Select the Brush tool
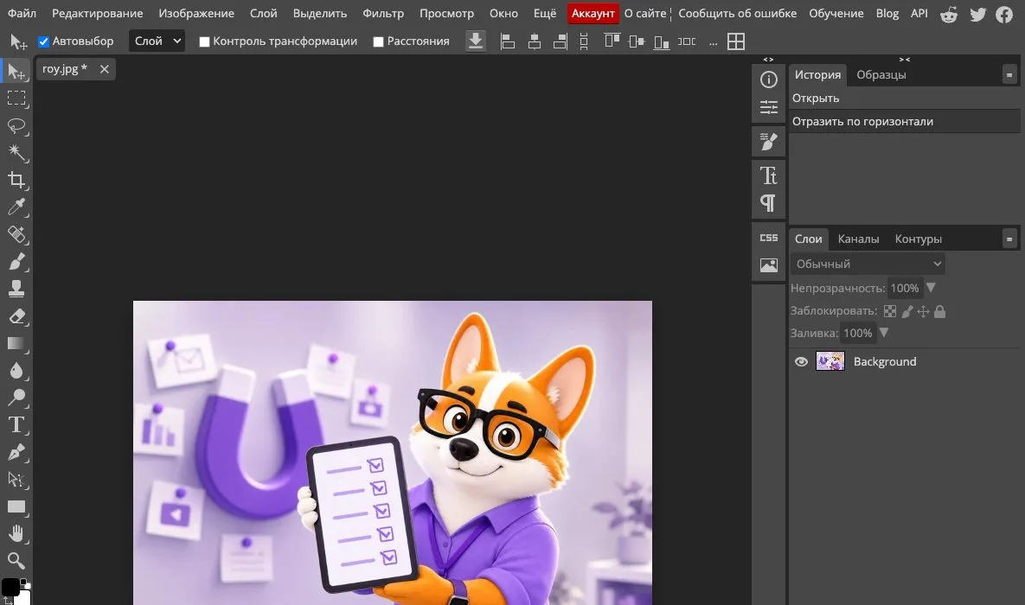1025x605 pixels. pyautogui.click(x=16, y=262)
